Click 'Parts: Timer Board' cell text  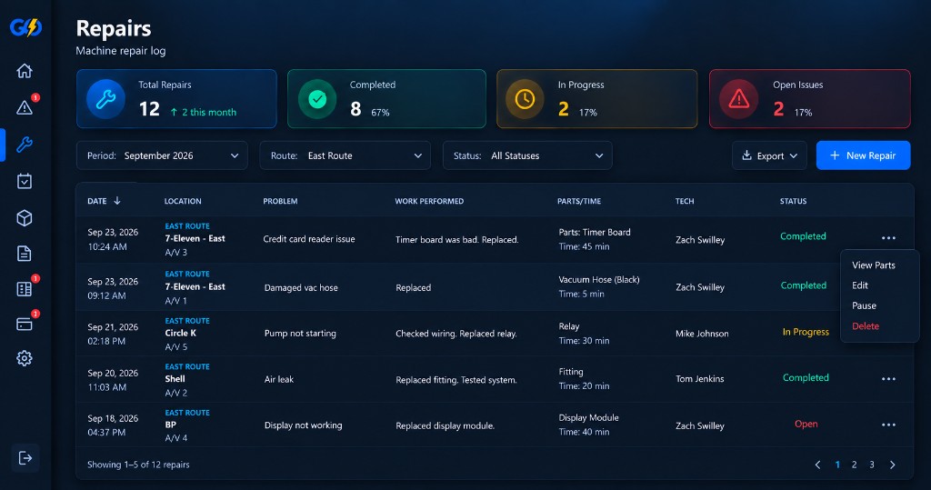coord(595,232)
